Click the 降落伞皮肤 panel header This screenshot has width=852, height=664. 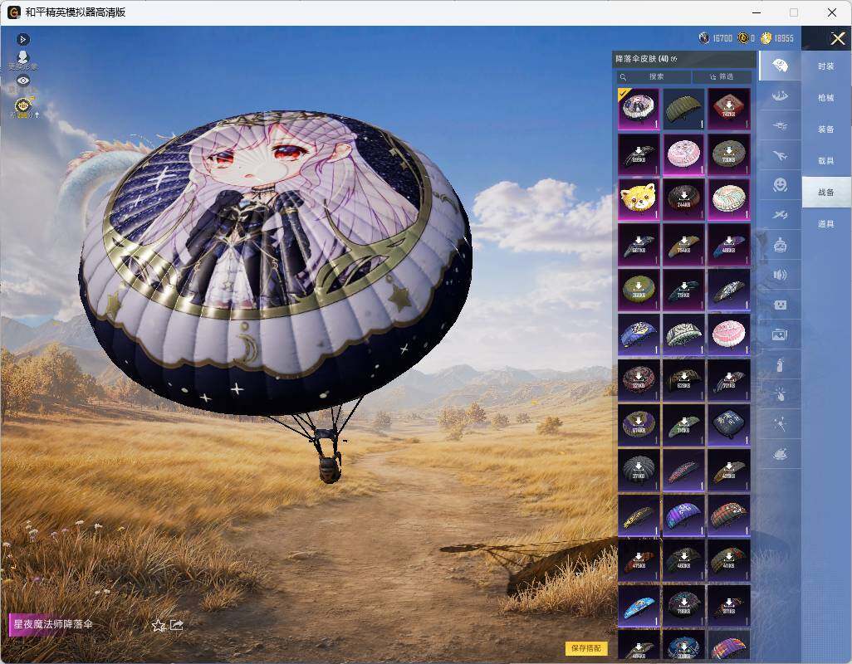[683, 59]
